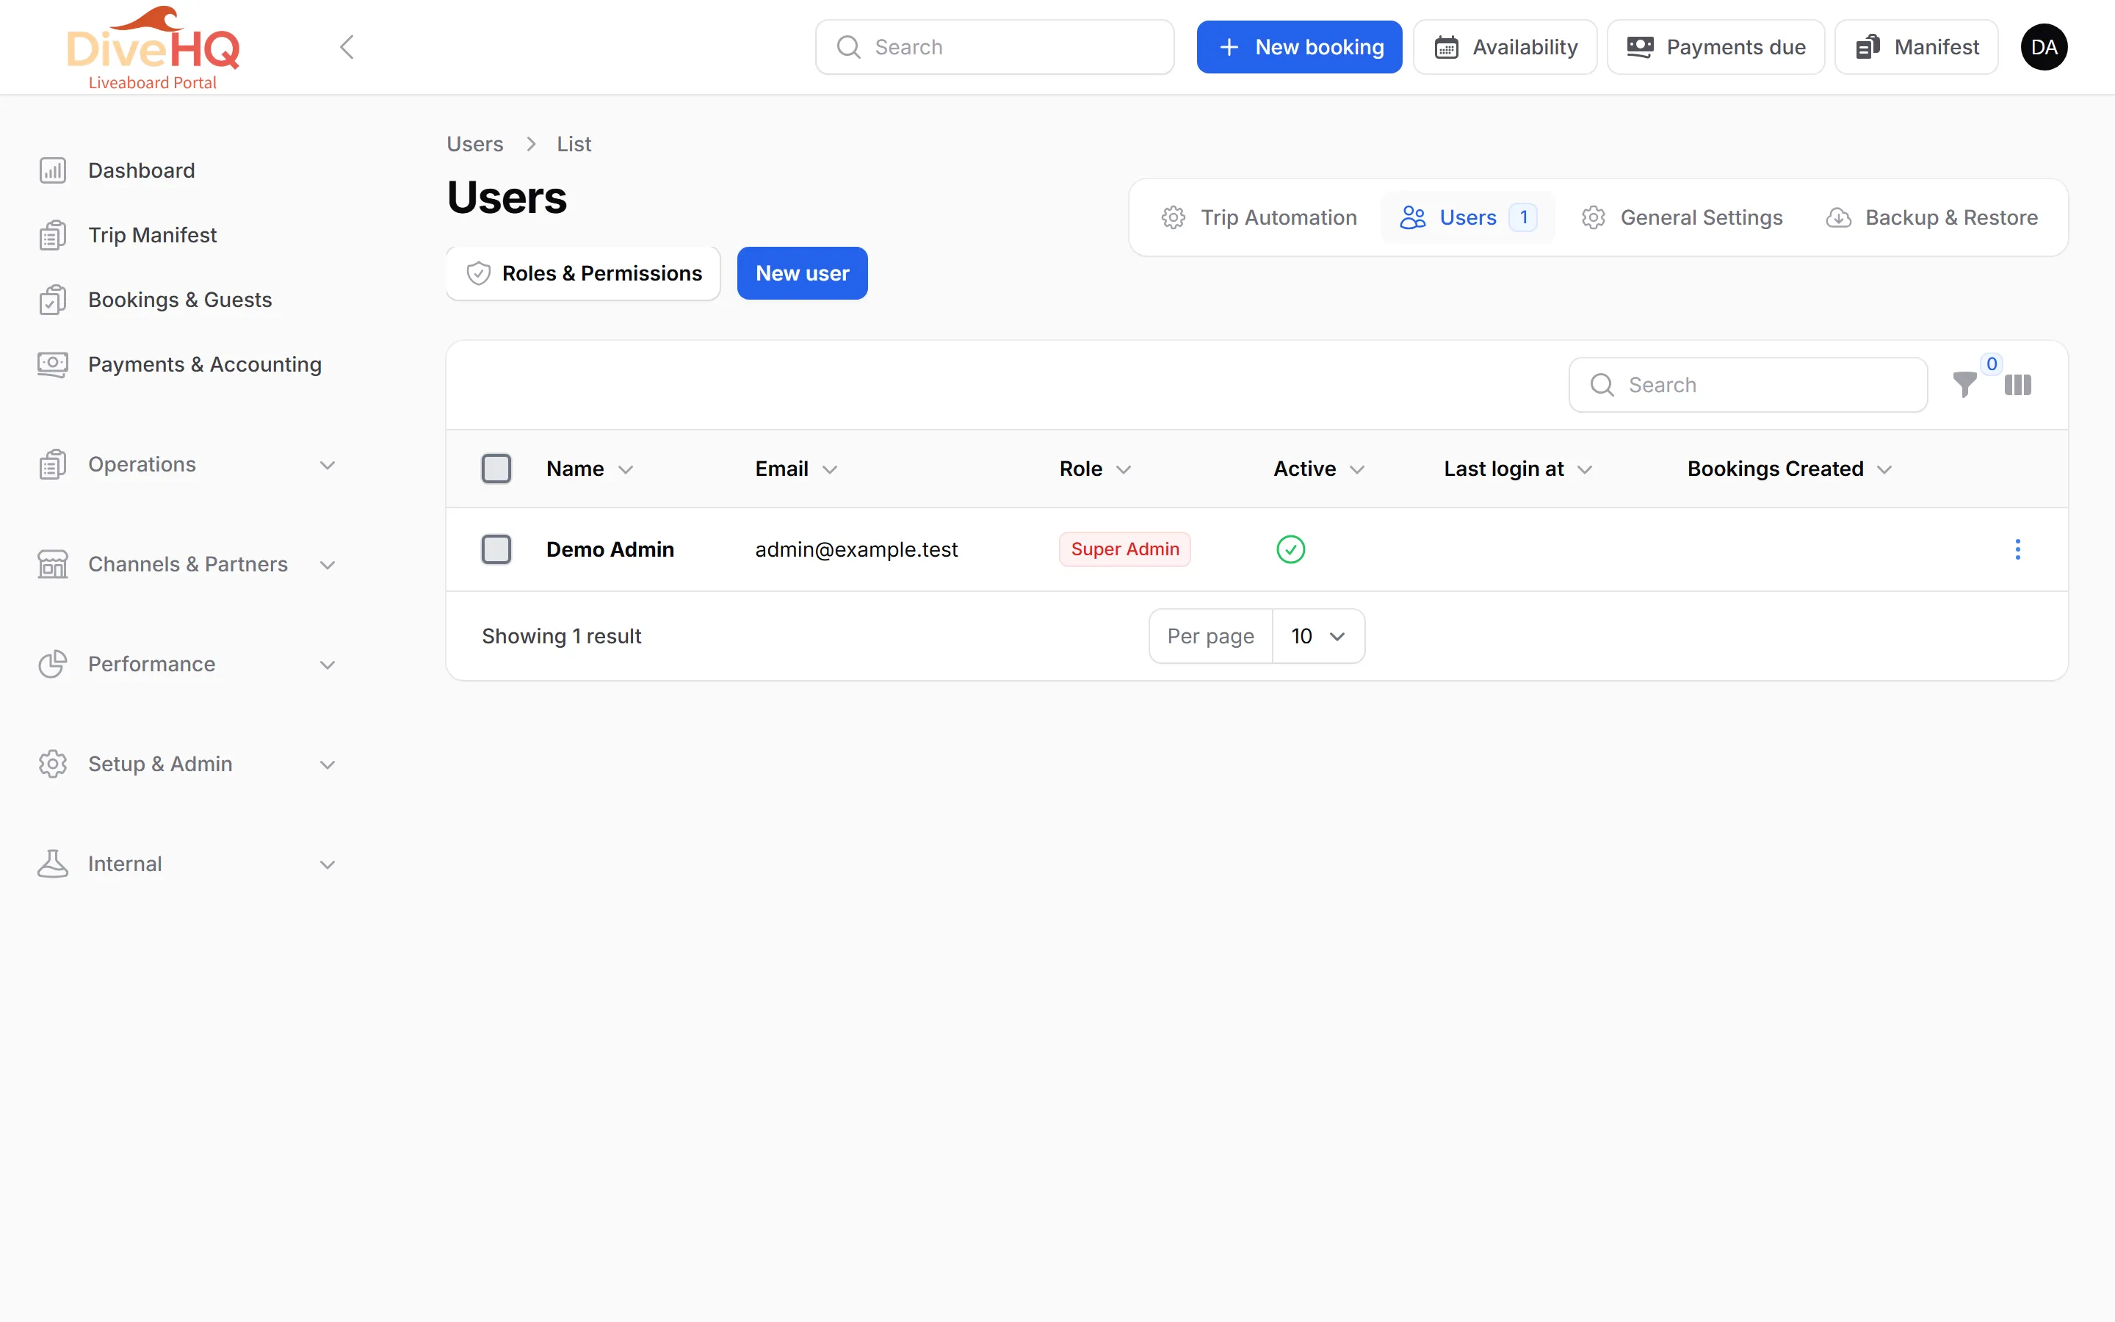Click the green active check for Demo Admin
The image size is (2115, 1322).
pyautogui.click(x=1290, y=549)
